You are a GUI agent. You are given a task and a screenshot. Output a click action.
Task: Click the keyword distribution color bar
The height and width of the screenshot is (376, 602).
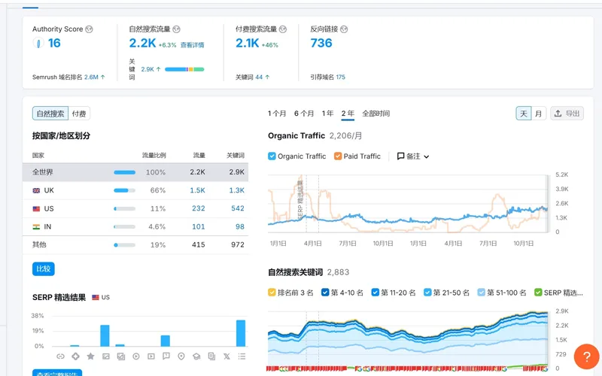point(184,69)
